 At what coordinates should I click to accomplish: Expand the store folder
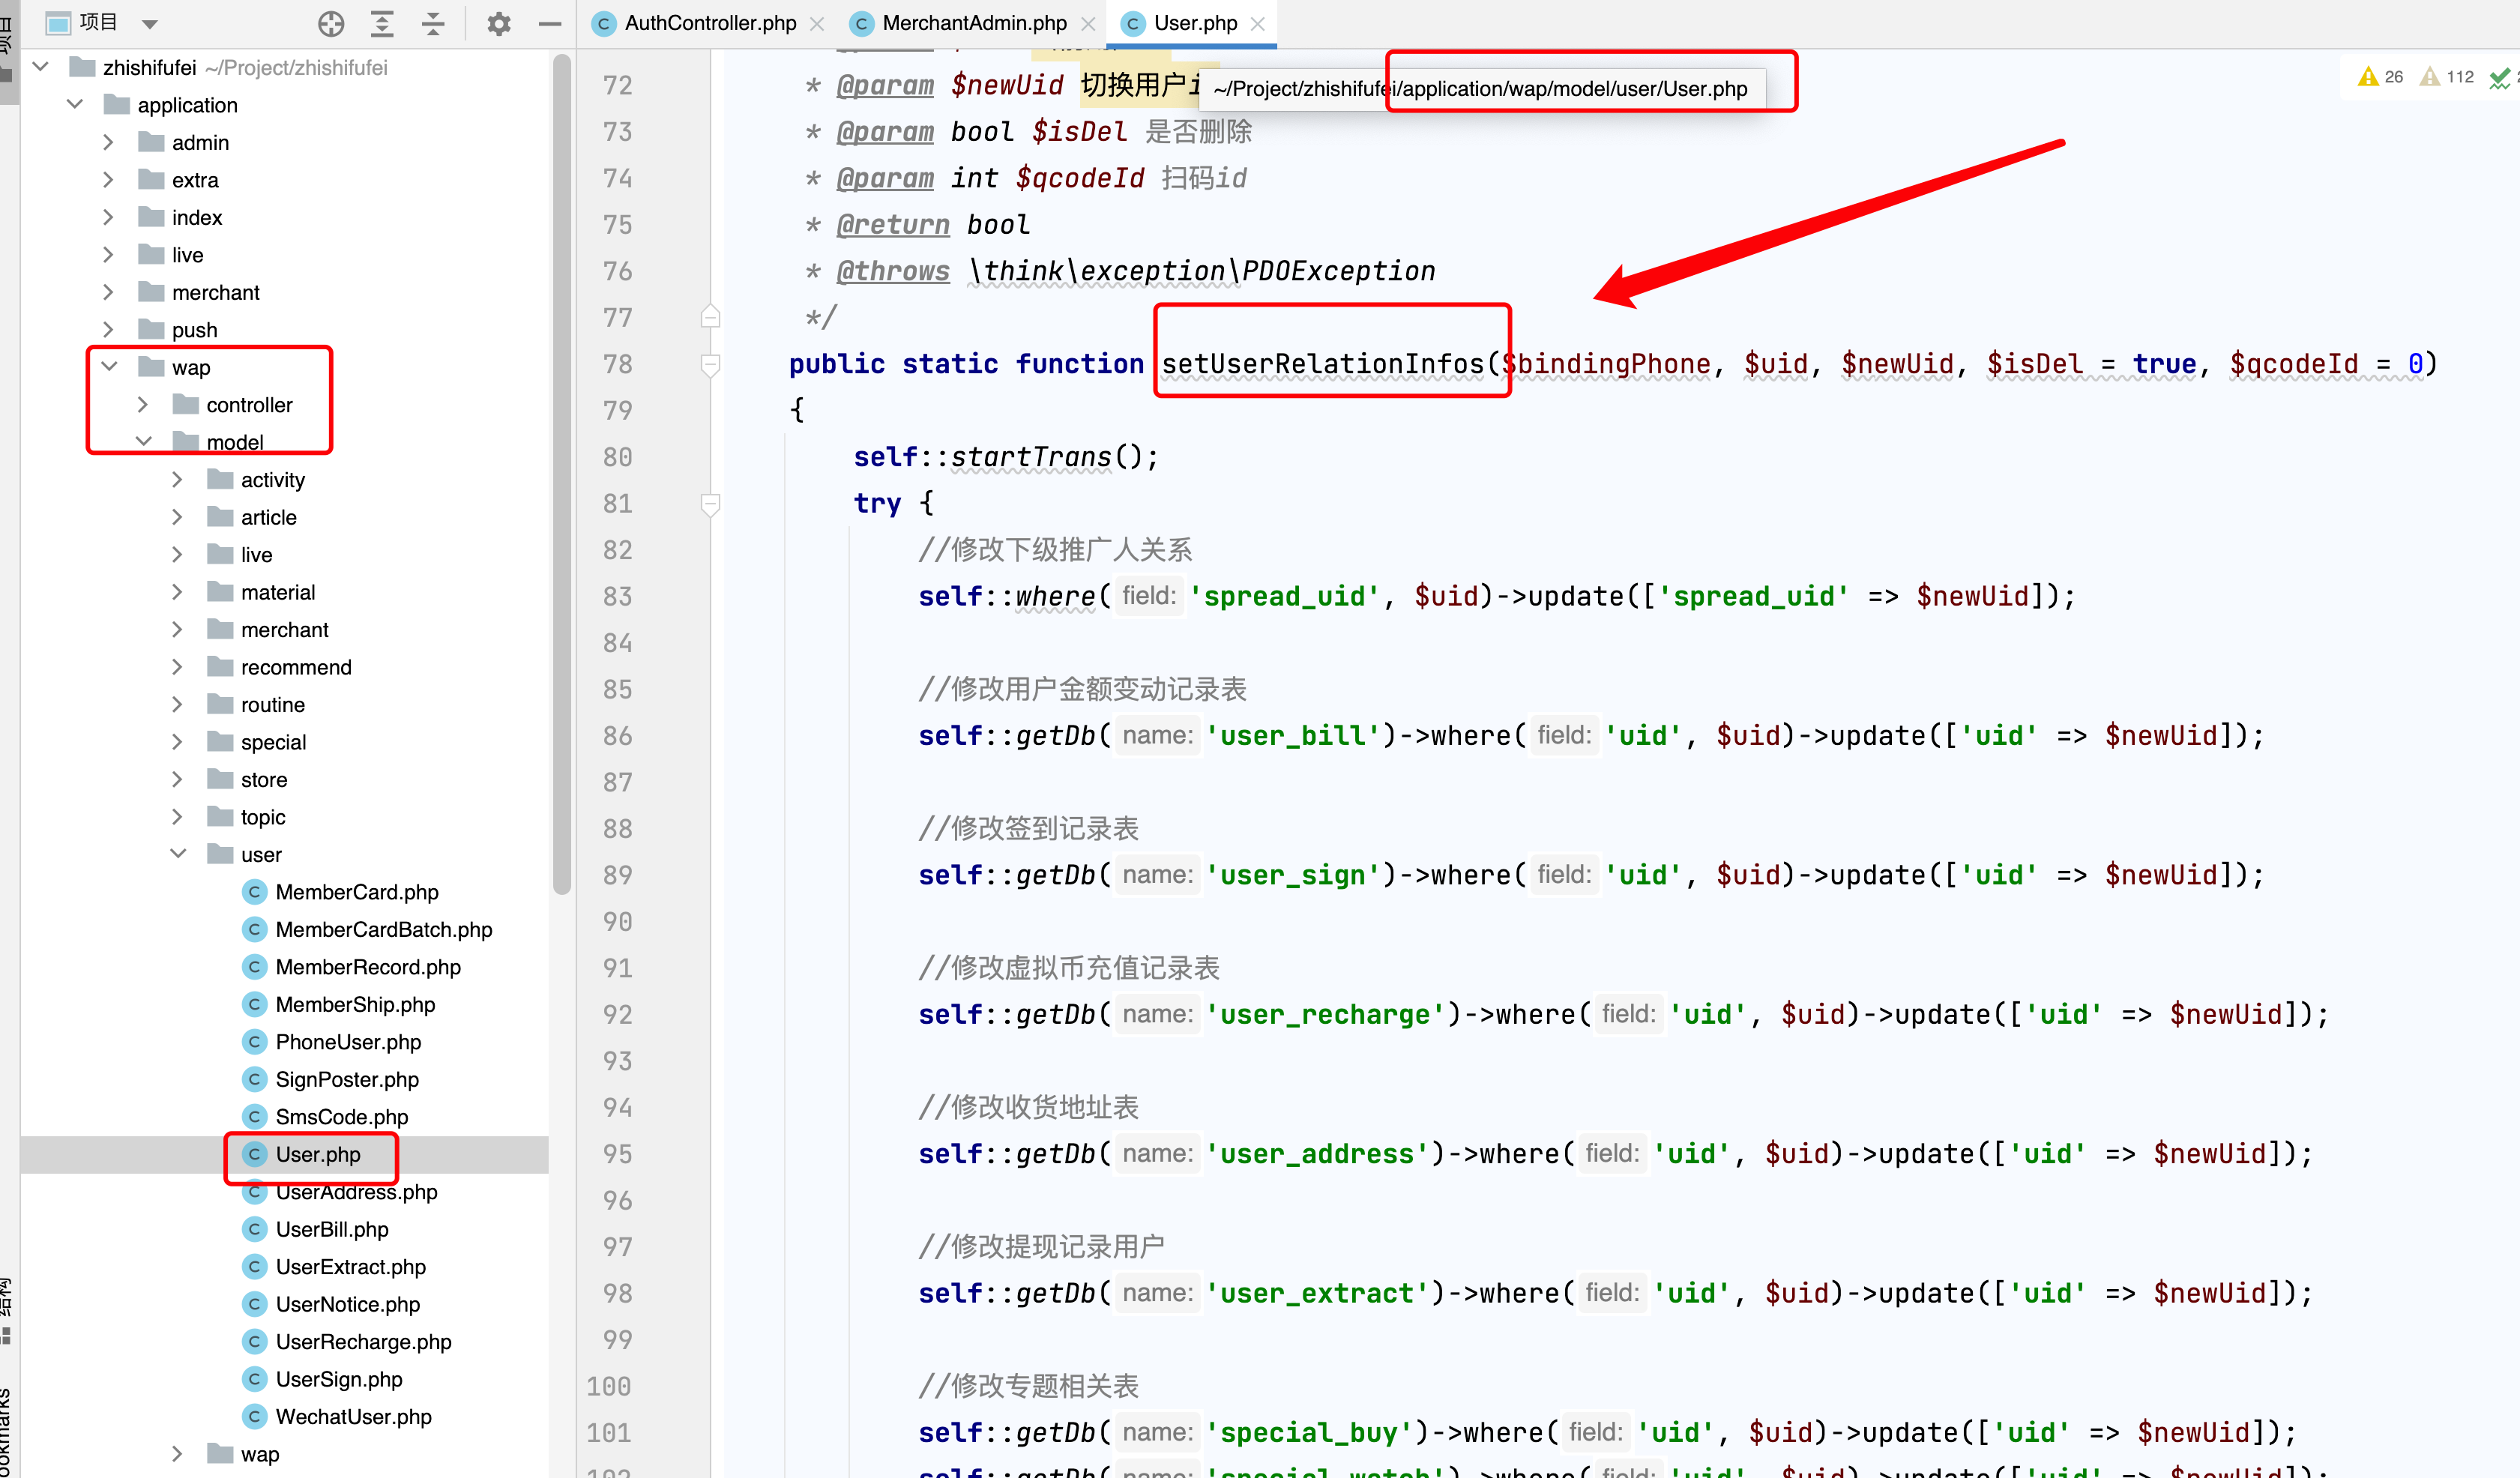pyautogui.click(x=178, y=779)
